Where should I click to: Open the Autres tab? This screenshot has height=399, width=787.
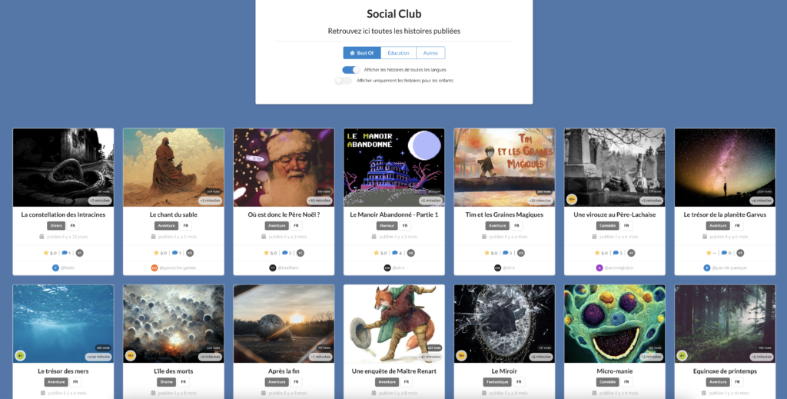coord(430,53)
